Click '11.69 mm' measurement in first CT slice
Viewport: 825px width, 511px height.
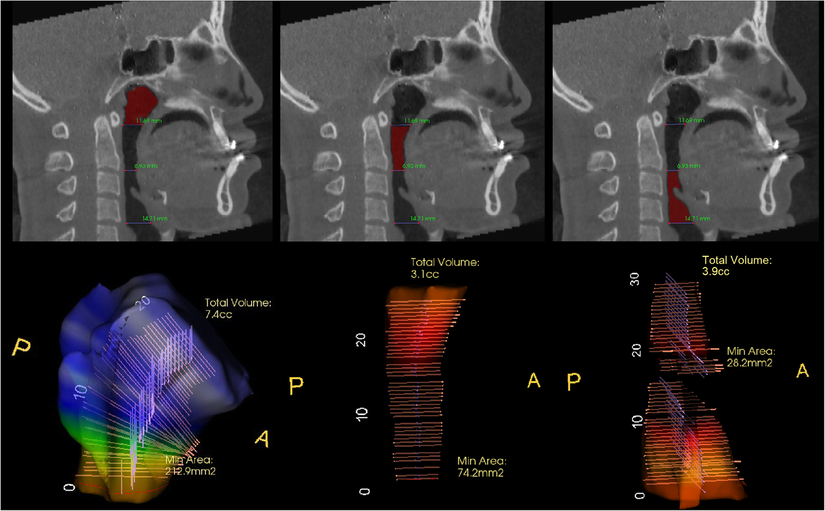149,121
